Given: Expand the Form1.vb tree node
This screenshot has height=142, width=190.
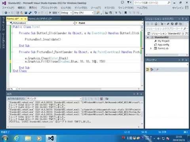Looking at the screenshot, I should pos(151,49).
